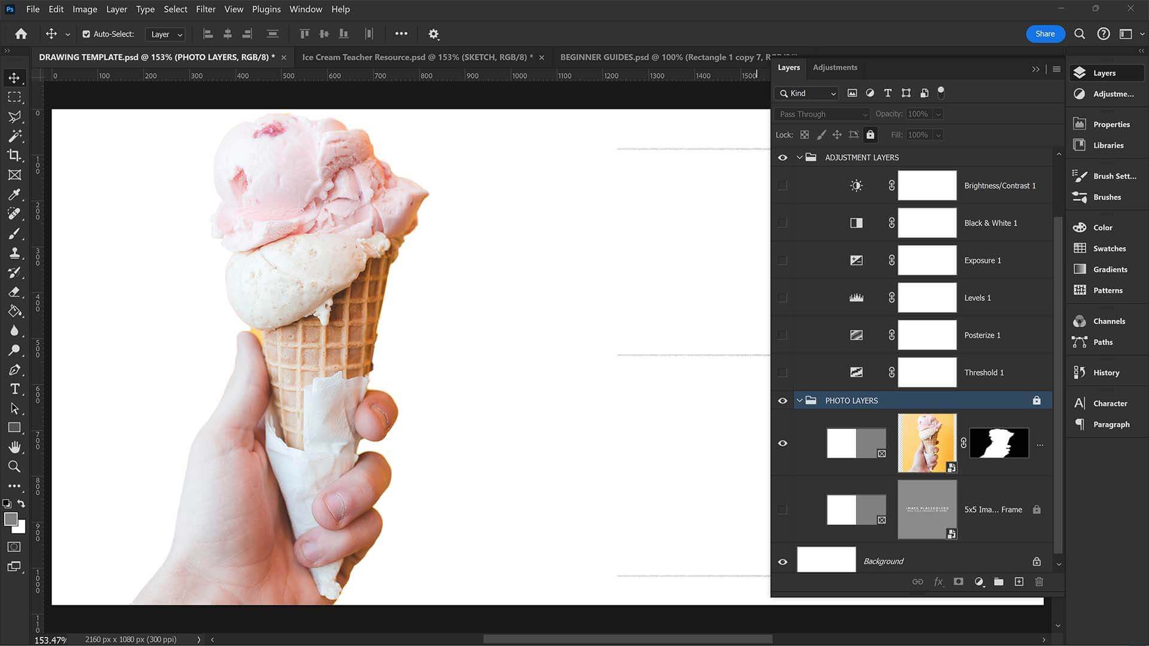Select the Magic Wand tool
The height and width of the screenshot is (646, 1149).
click(x=14, y=136)
